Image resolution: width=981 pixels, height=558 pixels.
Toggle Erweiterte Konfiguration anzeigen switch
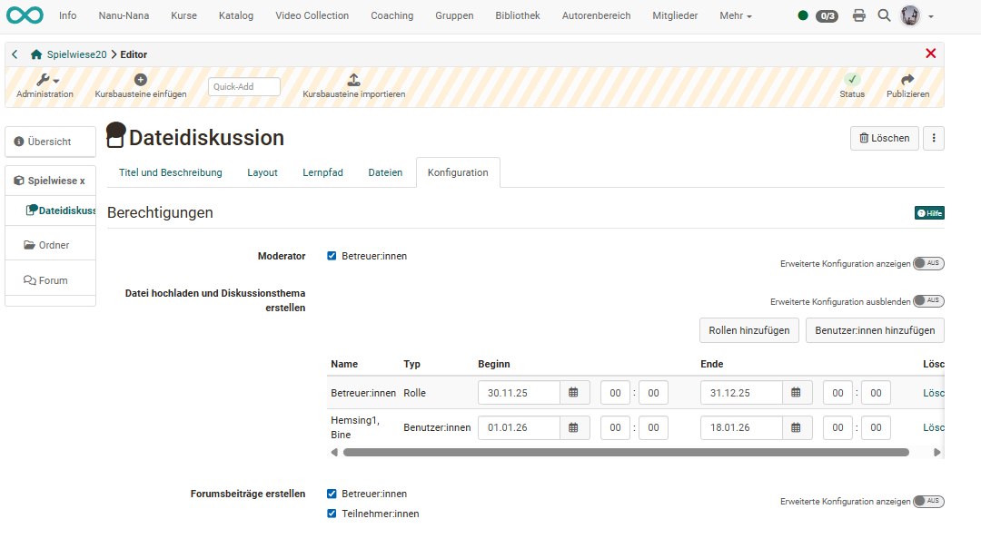pyautogui.click(x=928, y=263)
